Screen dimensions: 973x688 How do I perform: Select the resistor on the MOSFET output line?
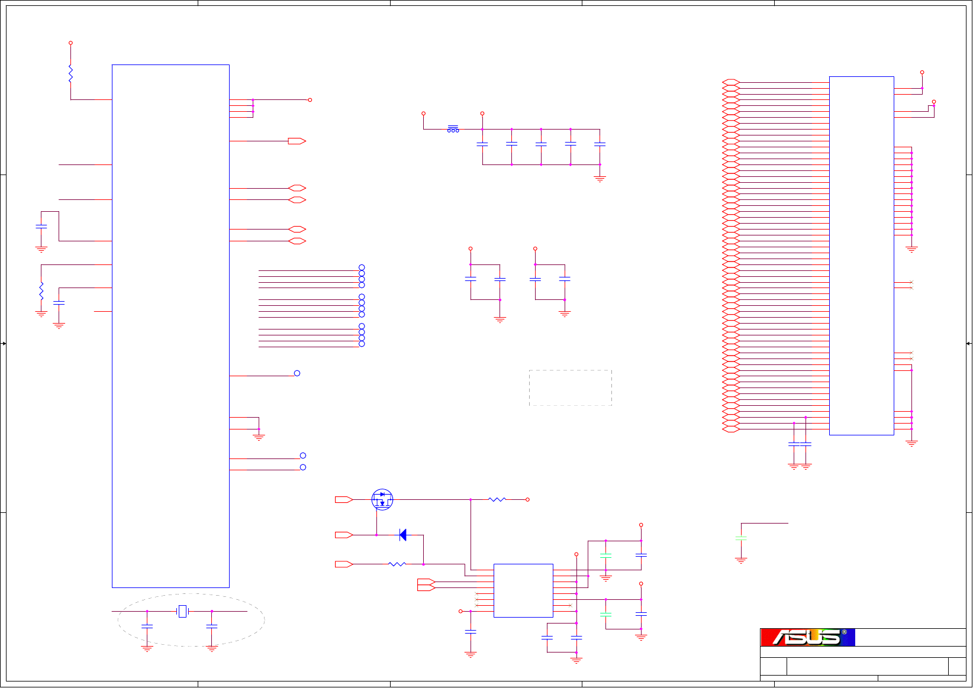(497, 499)
